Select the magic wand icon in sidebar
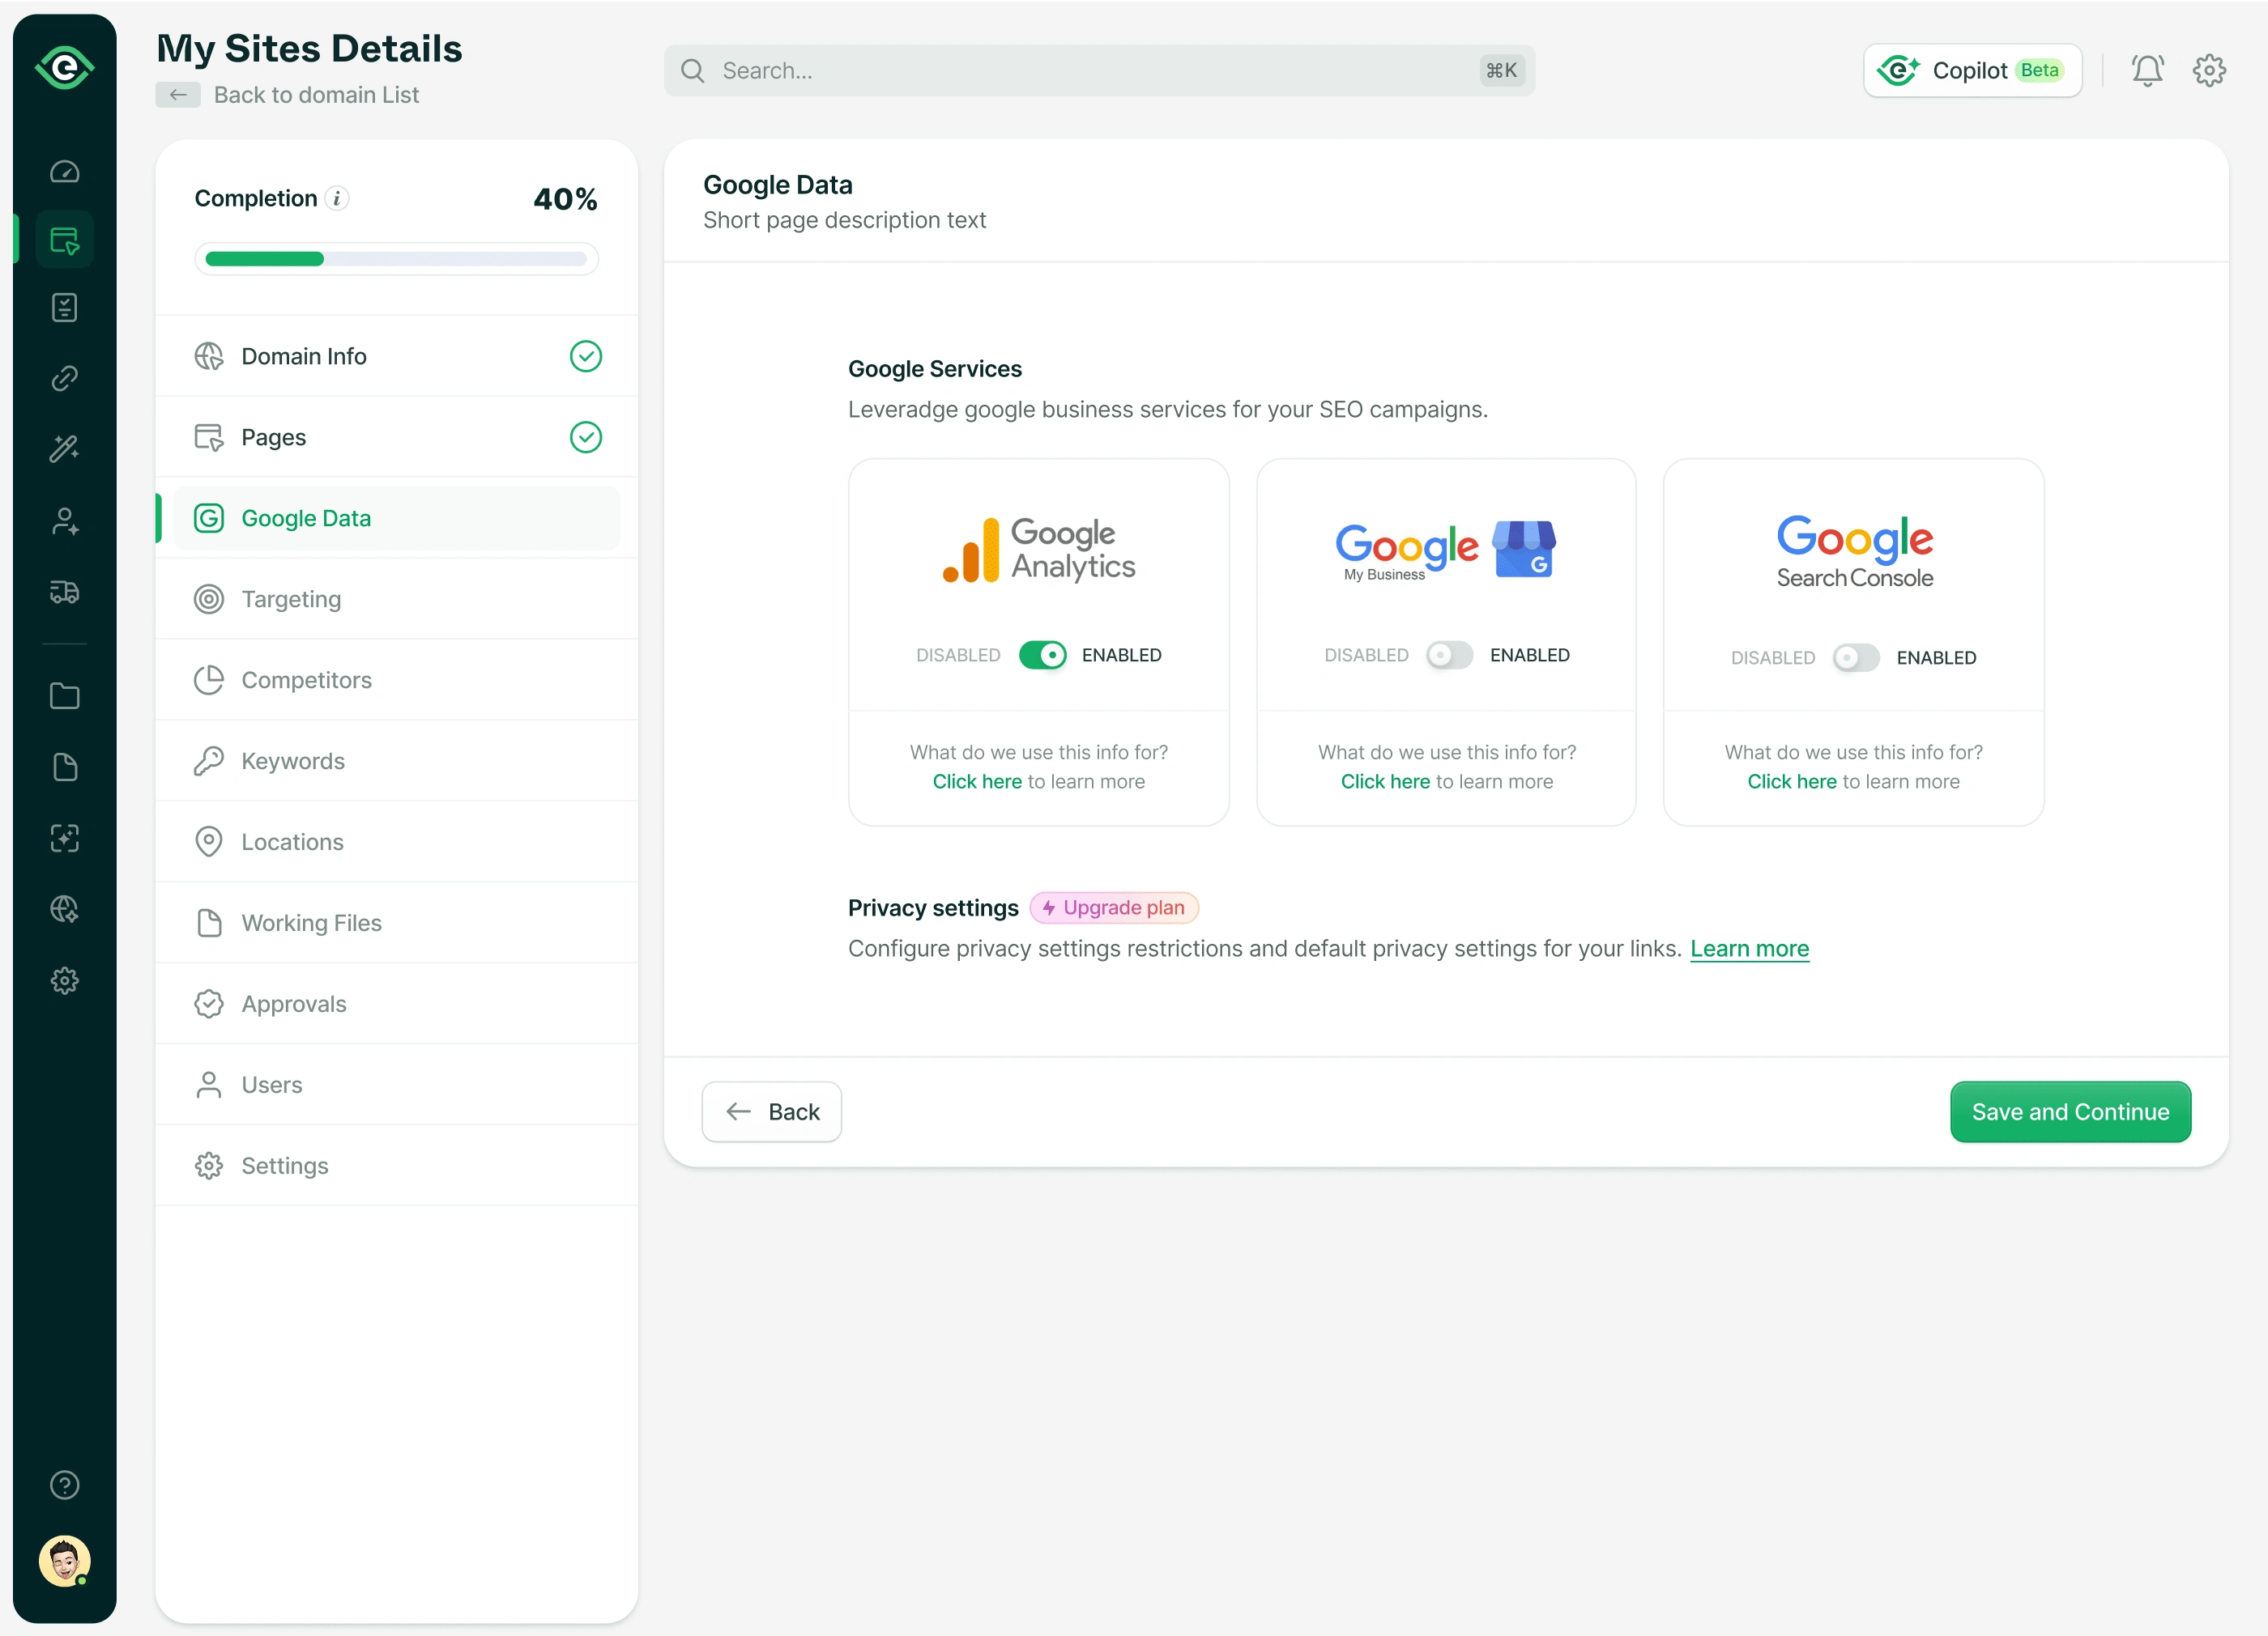This screenshot has width=2268, height=1636. click(x=65, y=448)
